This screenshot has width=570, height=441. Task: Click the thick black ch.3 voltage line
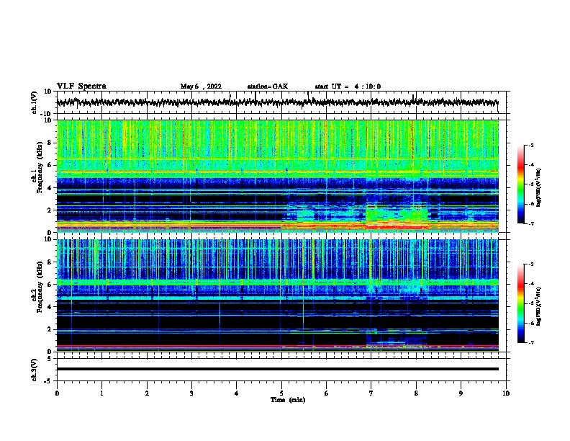click(x=278, y=369)
